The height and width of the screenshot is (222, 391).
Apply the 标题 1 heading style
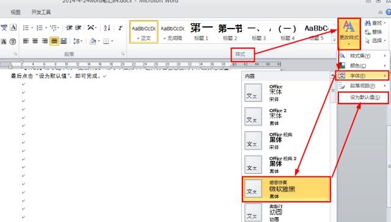pyautogui.click(x=201, y=32)
